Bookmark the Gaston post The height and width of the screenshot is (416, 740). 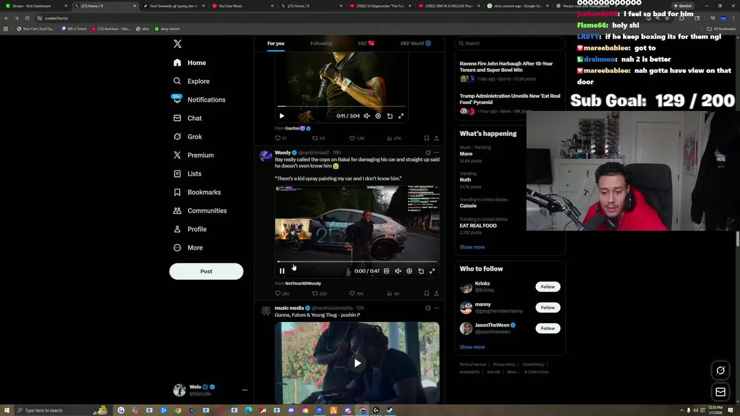[x=427, y=139]
